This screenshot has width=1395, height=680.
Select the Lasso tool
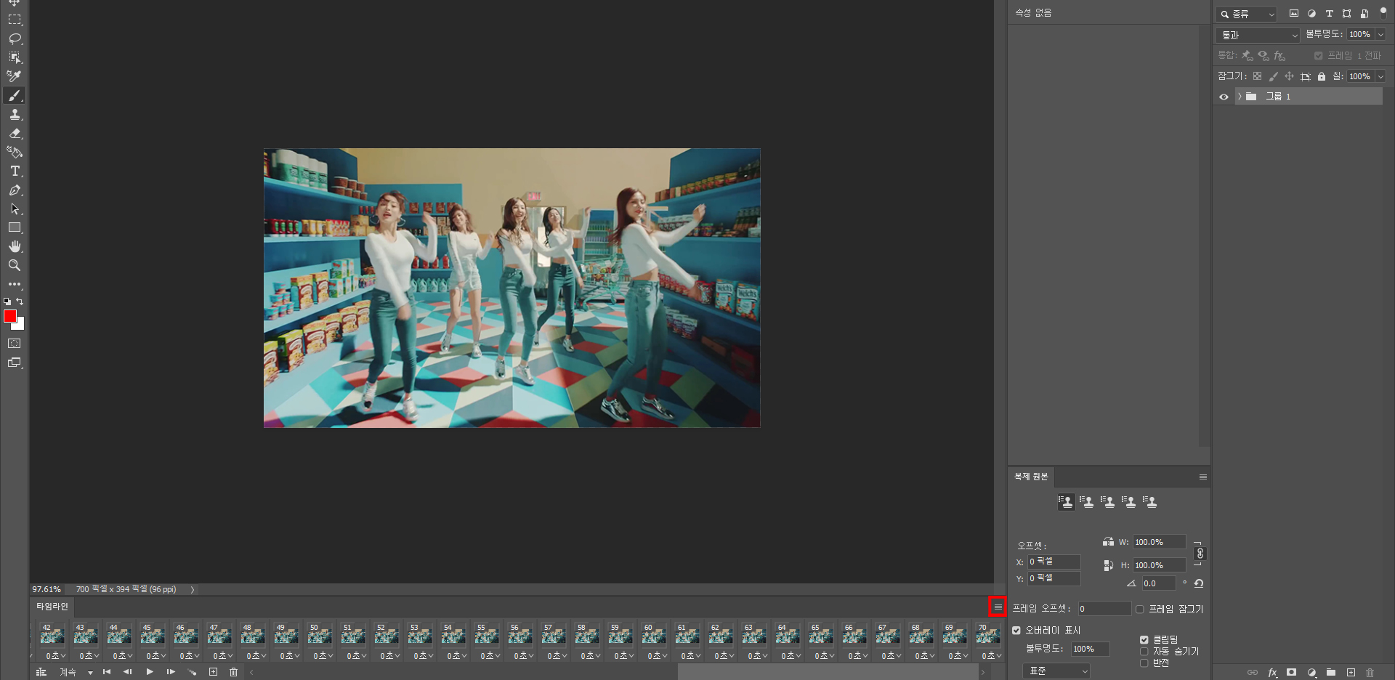[15, 39]
